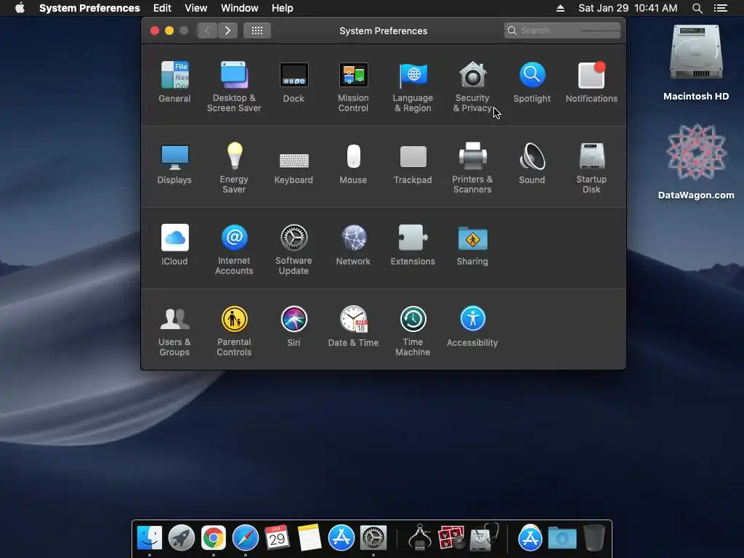Open Spotlight search in menu bar

tap(697, 8)
